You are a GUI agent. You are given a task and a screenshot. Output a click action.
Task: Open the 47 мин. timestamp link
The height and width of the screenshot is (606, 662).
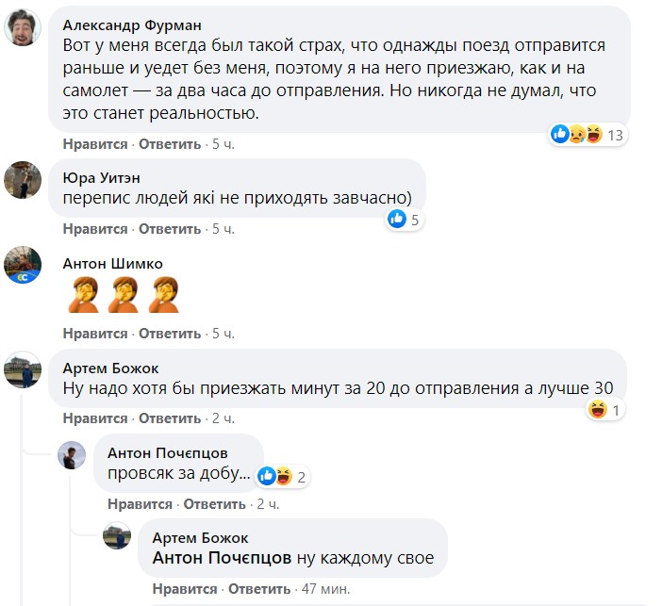pyautogui.click(x=324, y=589)
